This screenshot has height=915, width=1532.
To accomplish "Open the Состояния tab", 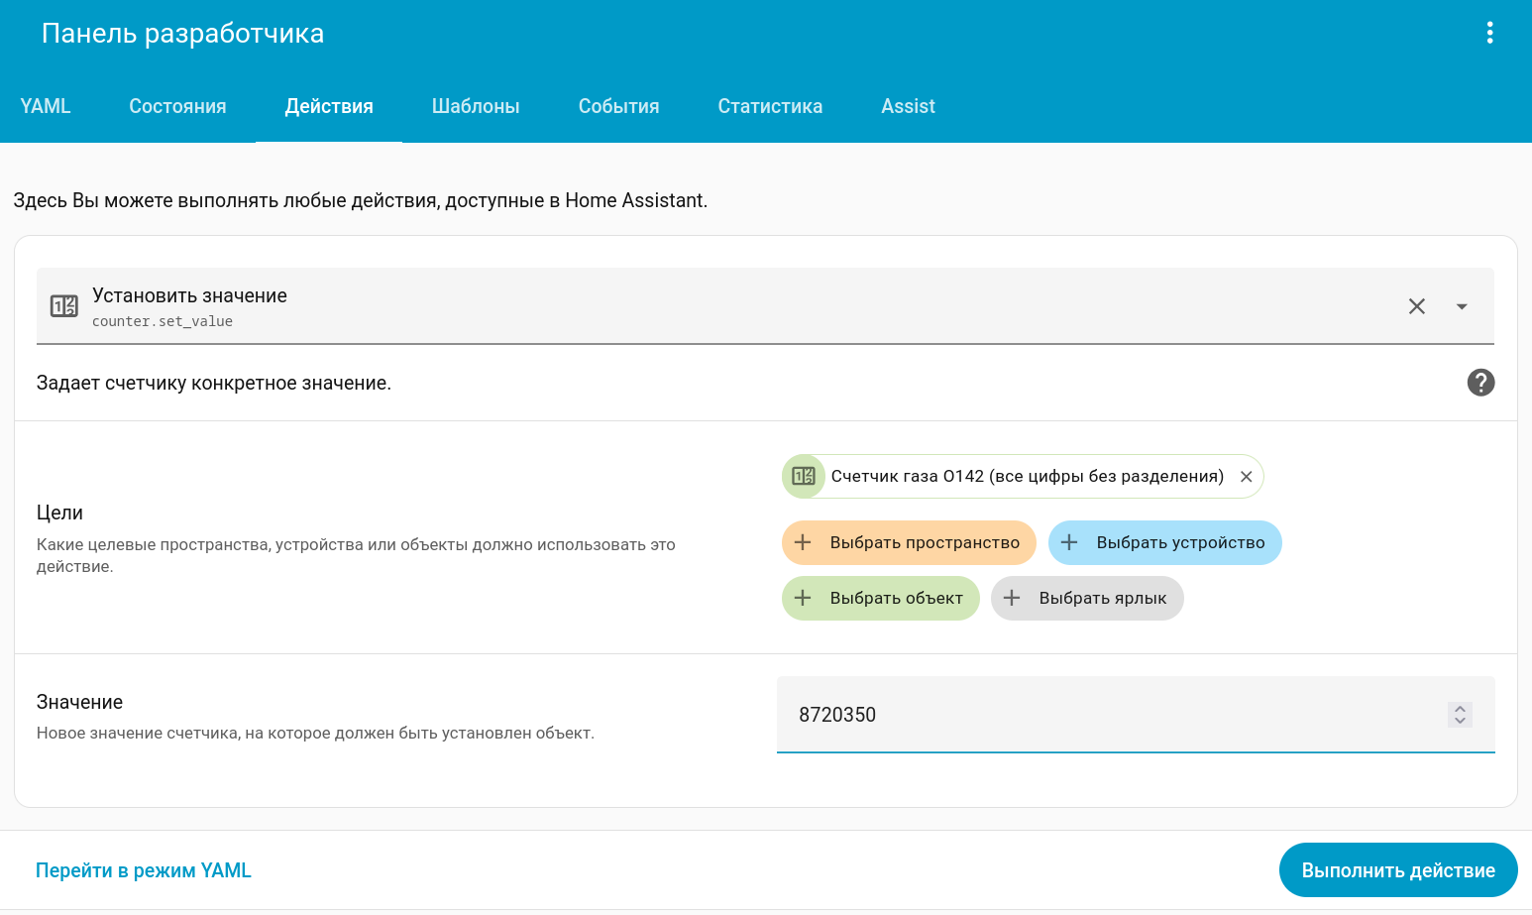I will (x=177, y=106).
